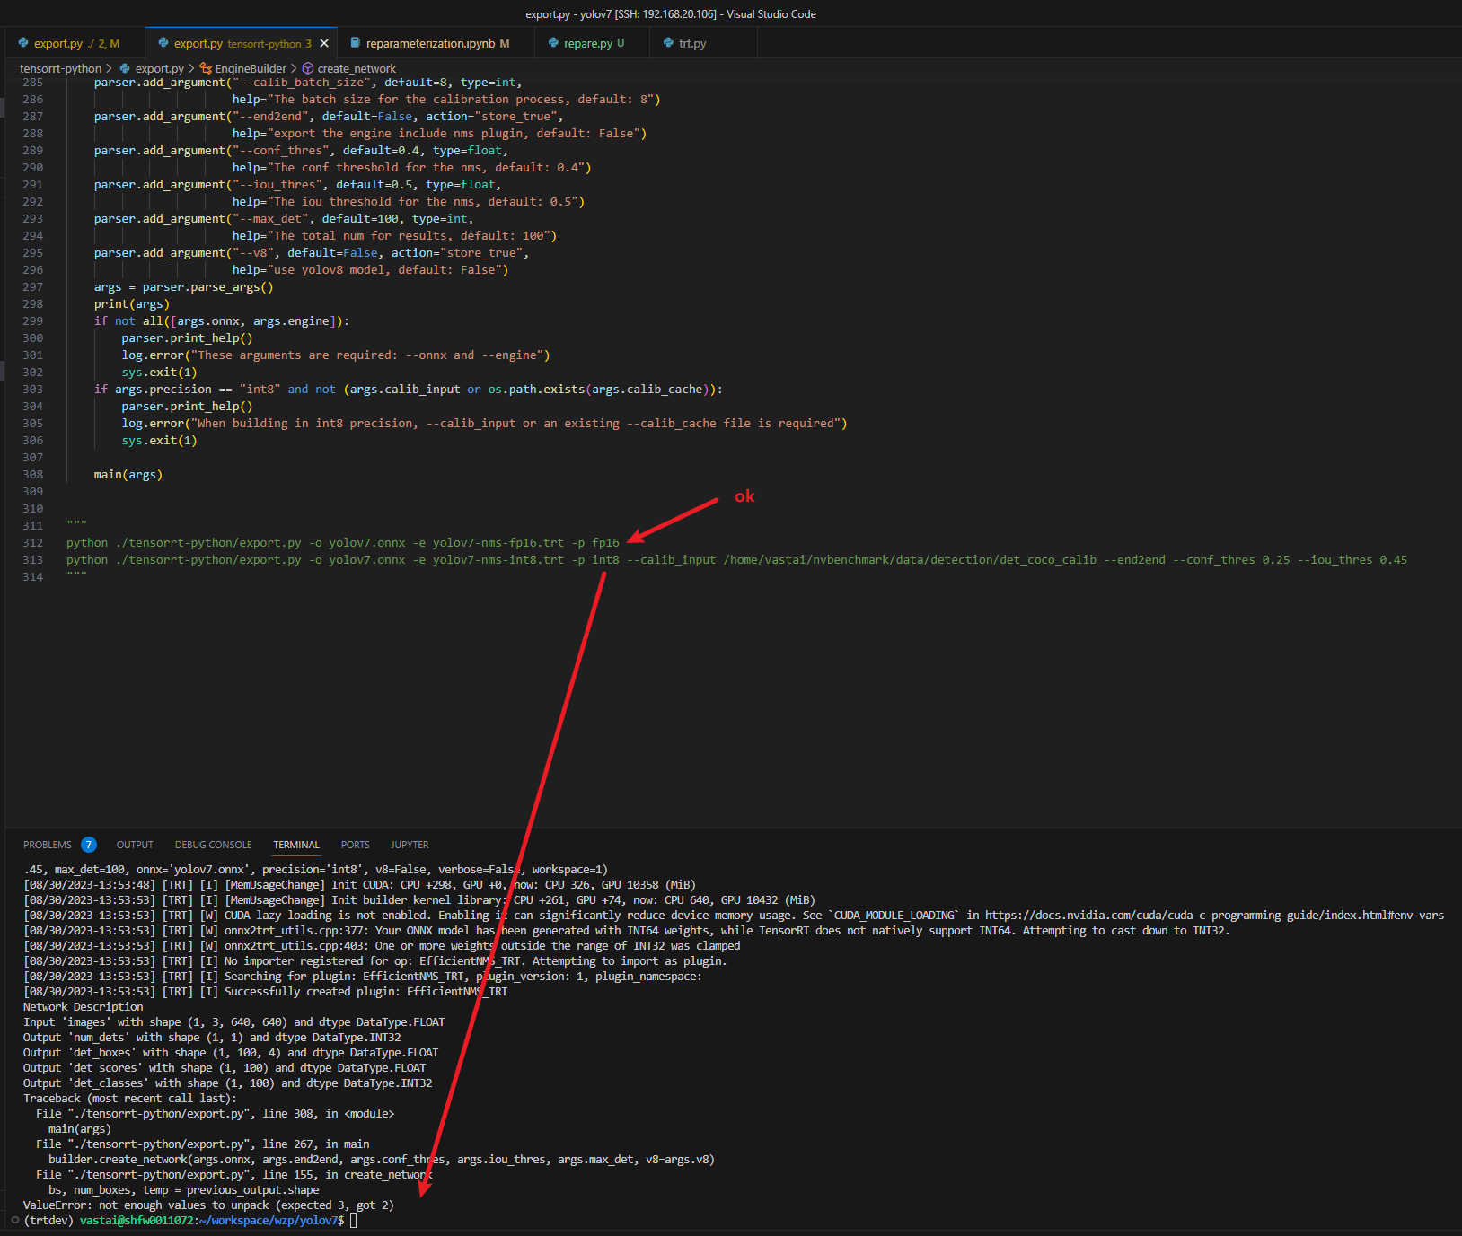Select tensorrt-python in the breadcrumb path
This screenshot has height=1236, width=1462.
(61, 68)
